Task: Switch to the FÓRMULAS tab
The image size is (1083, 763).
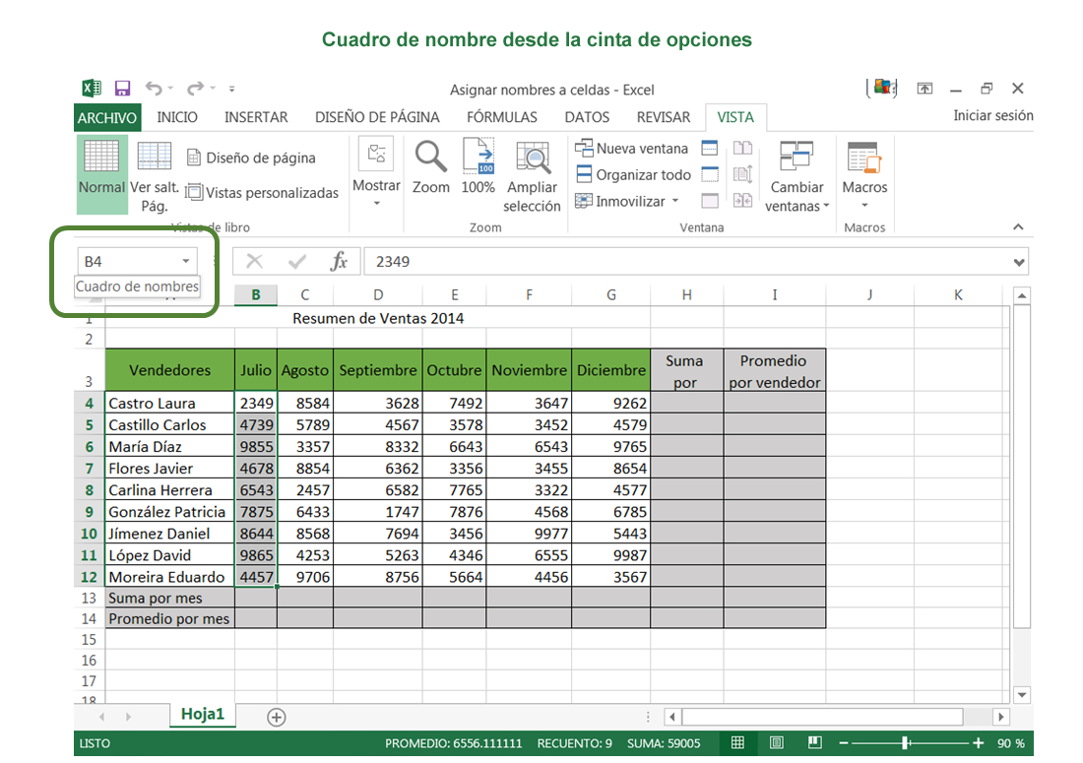Action: click(x=502, y=117)
